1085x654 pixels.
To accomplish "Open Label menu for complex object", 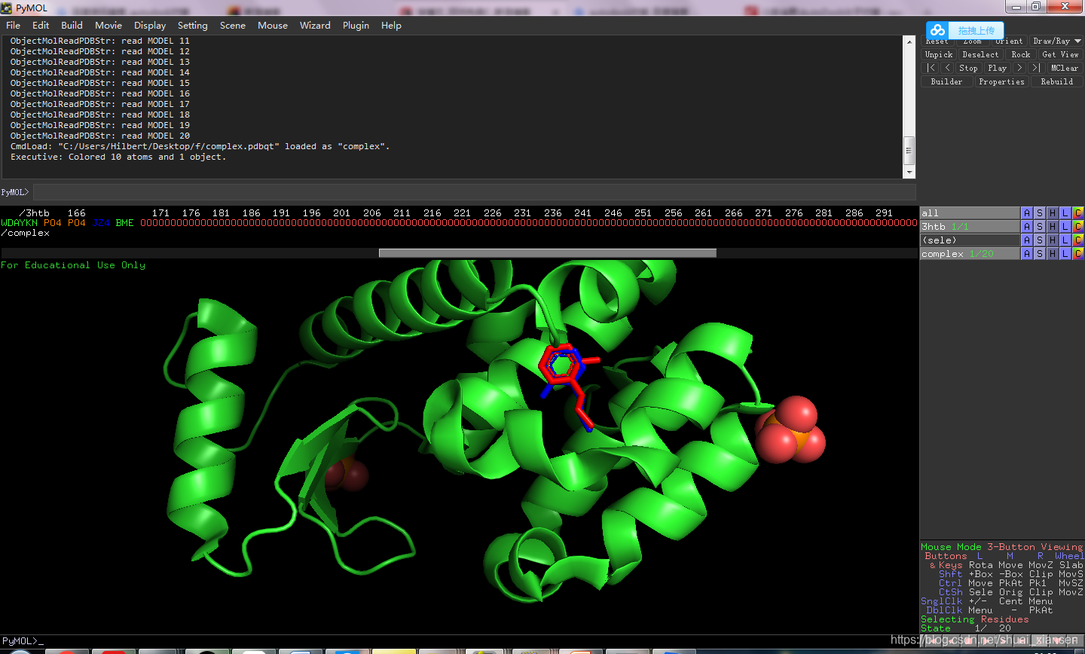I will pos(1065,254).
